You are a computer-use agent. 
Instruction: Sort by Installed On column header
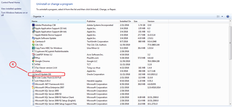(x=126, y=21)
